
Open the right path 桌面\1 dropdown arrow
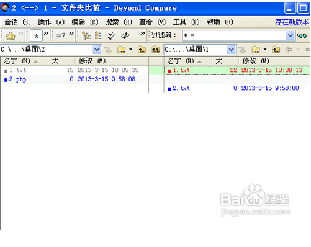[x=231, y=50]
